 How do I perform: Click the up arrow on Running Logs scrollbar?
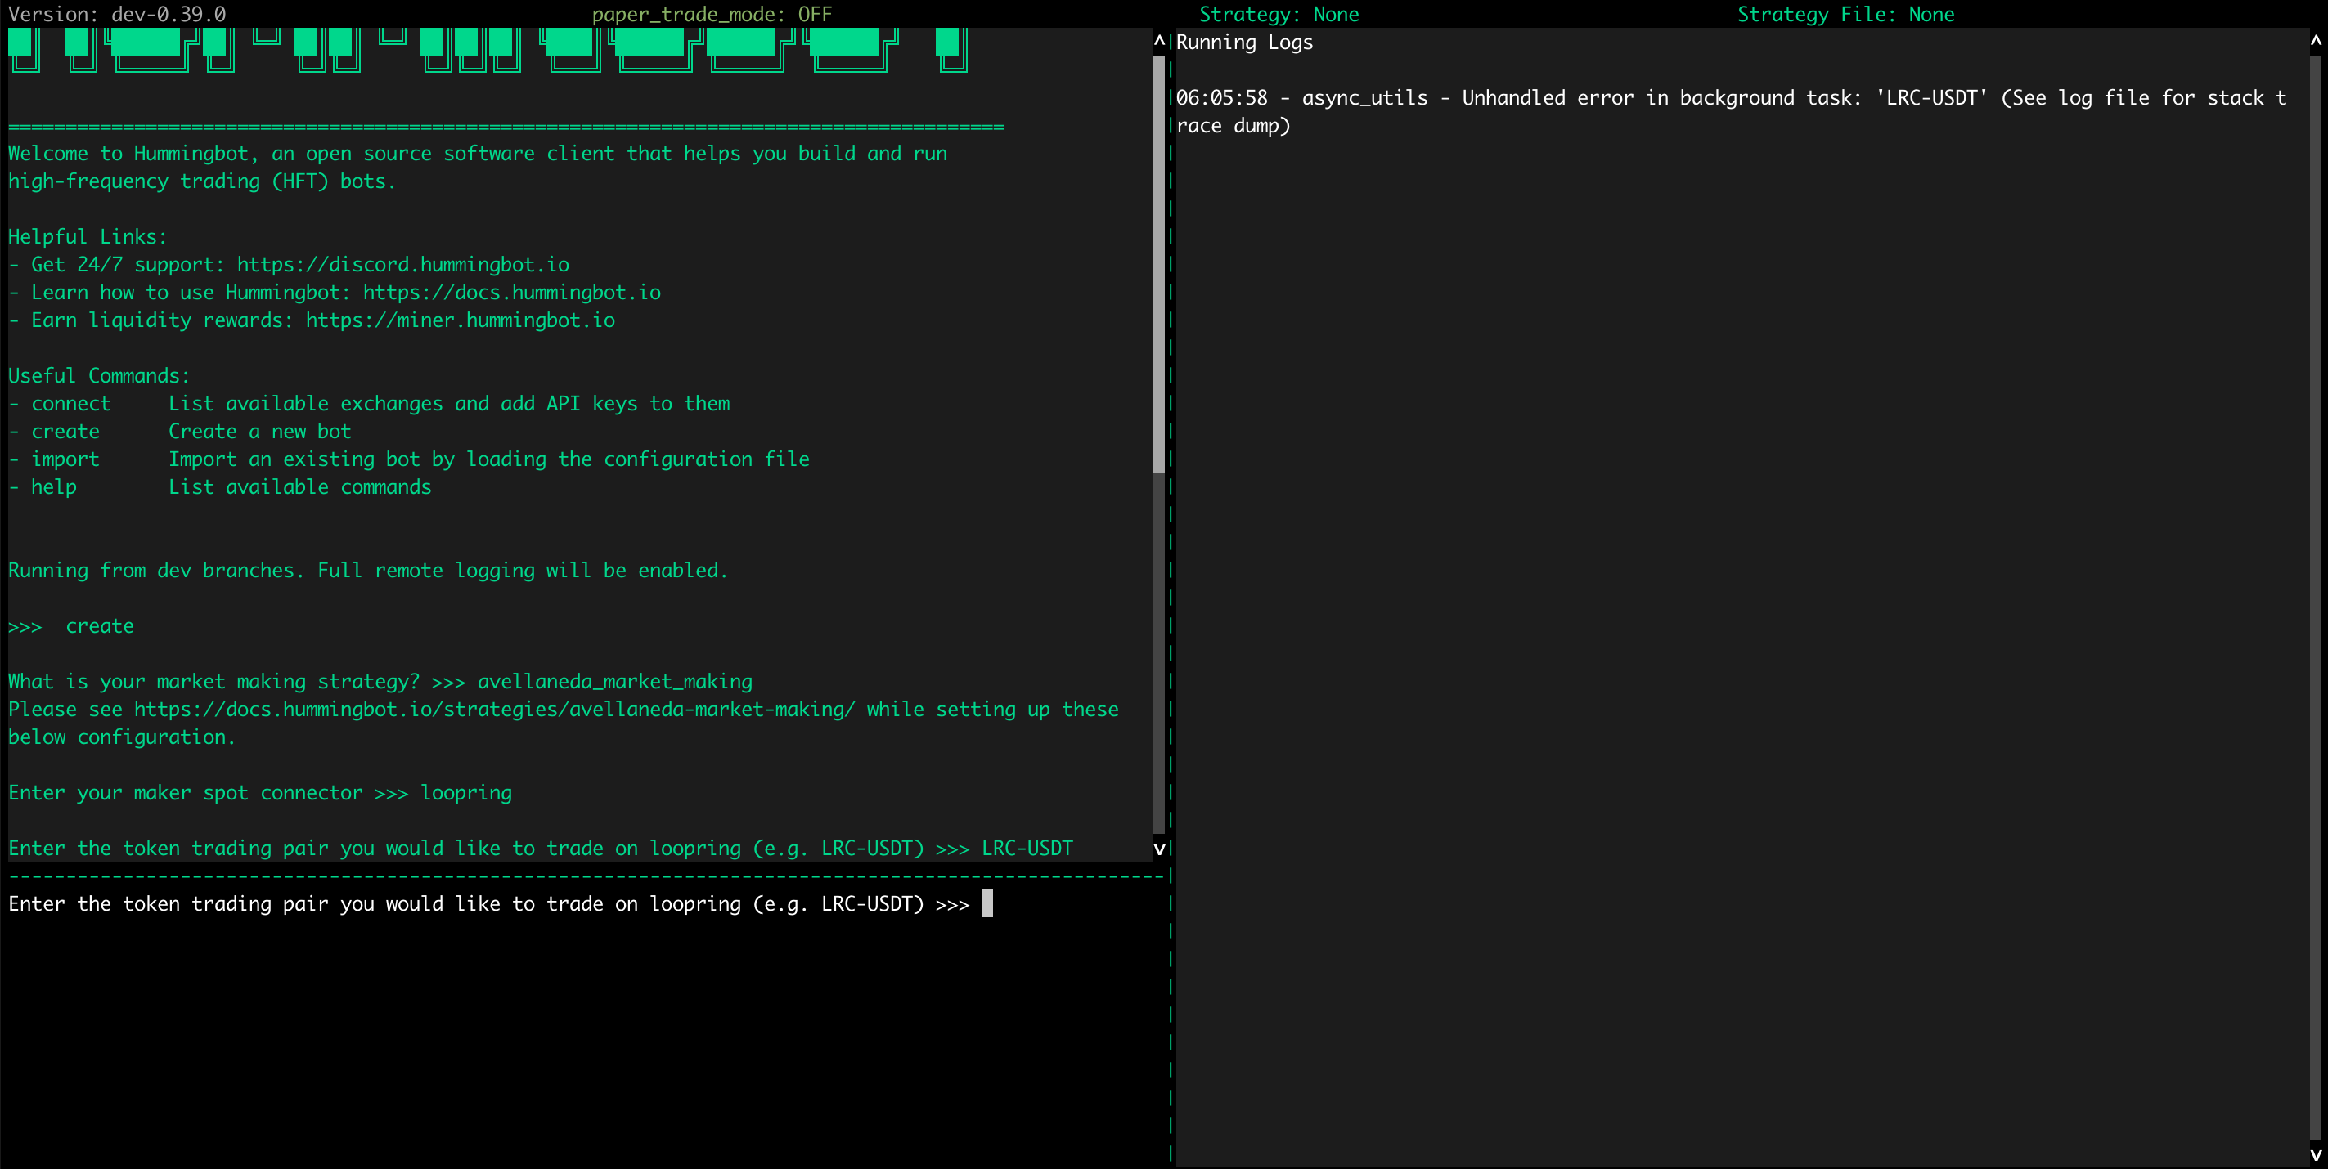tap(2316, 41)
